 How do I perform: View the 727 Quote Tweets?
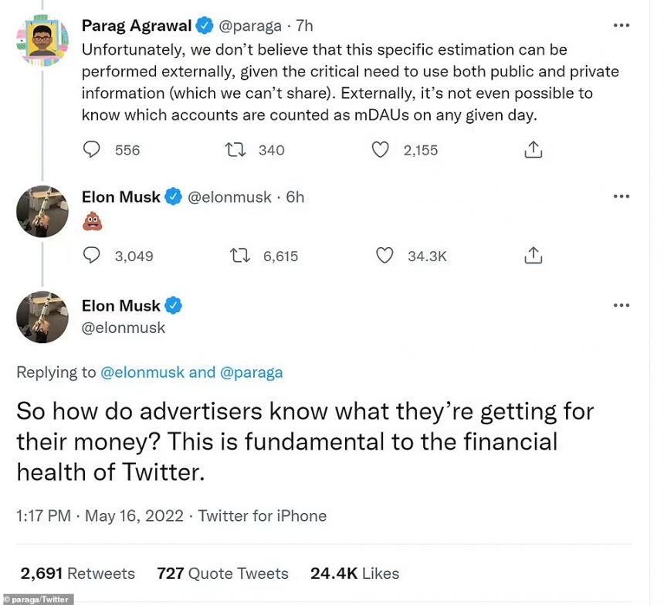(x=222, y=573)
